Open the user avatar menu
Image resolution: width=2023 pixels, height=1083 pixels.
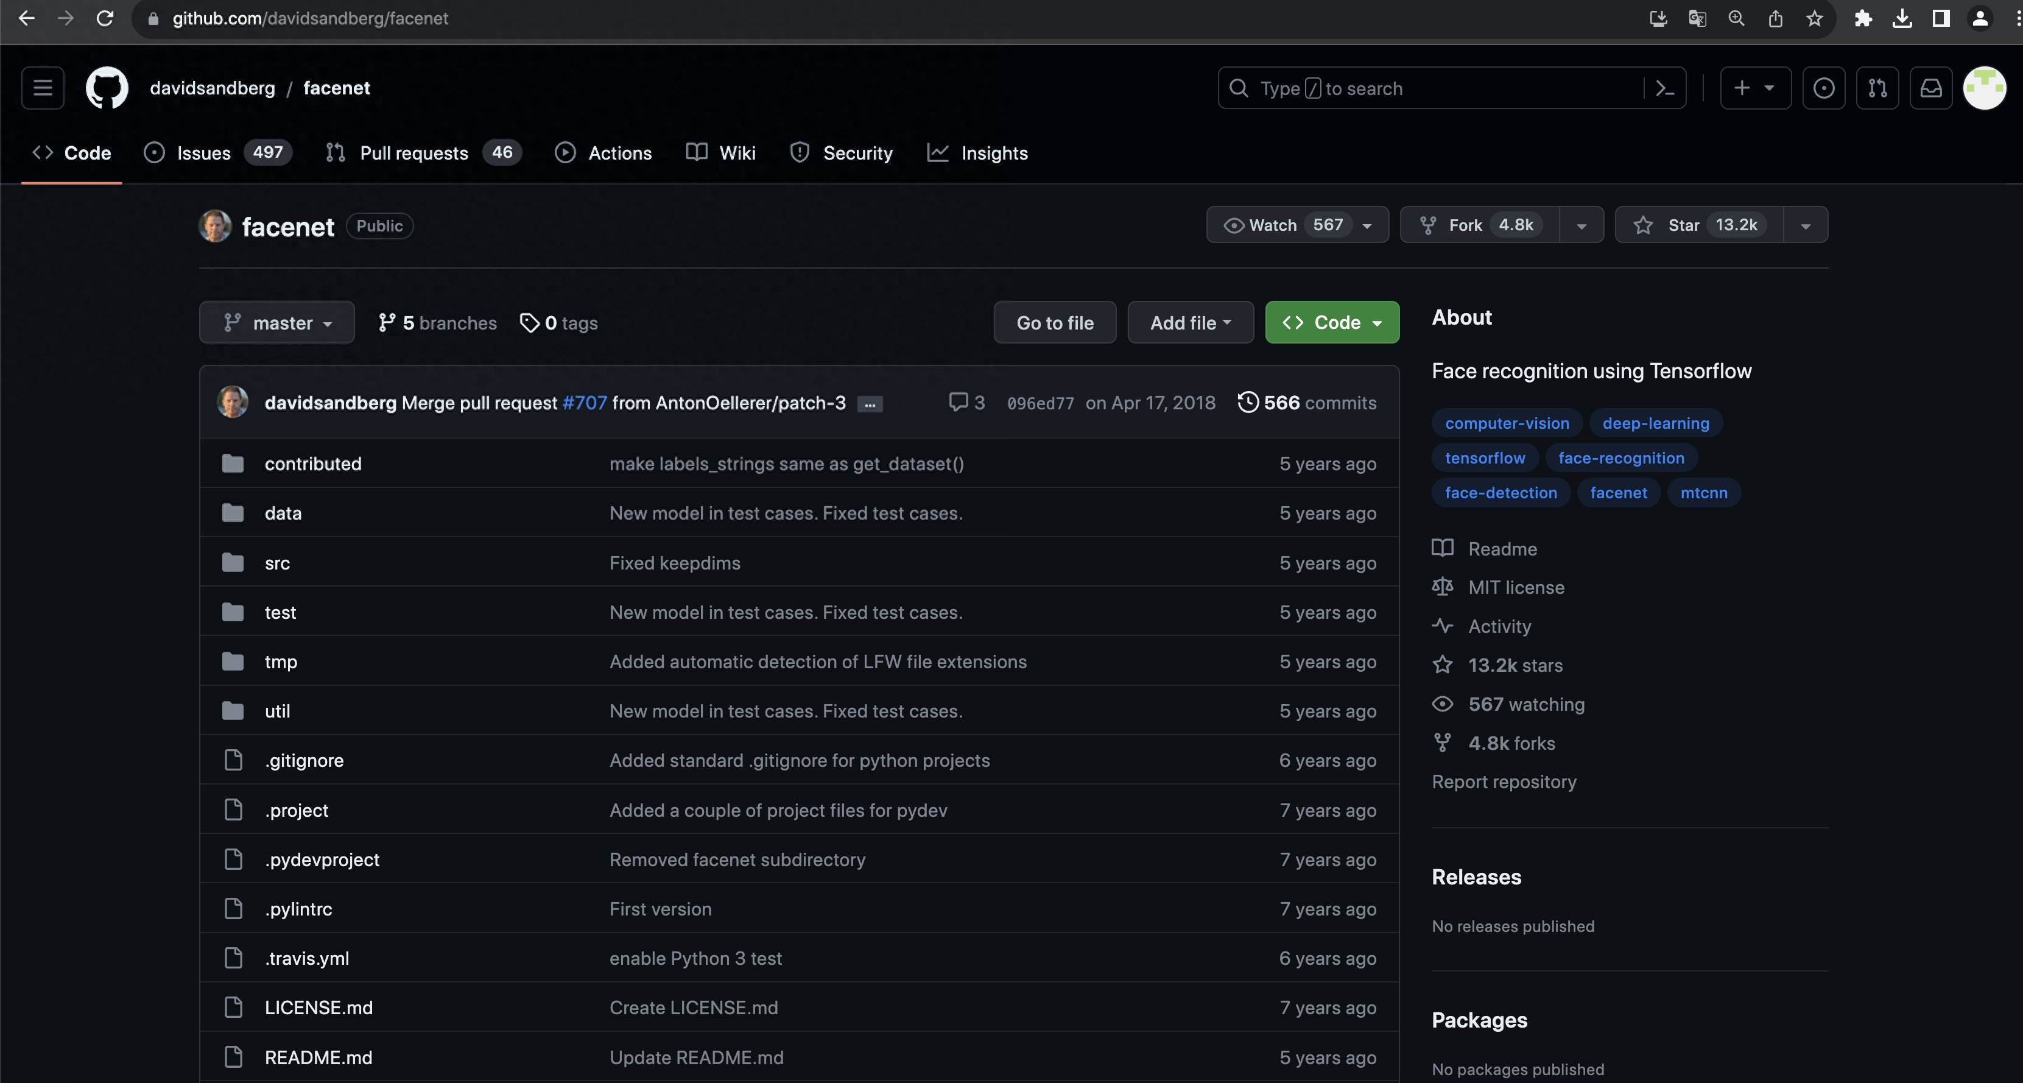(x=1985, y=88)
